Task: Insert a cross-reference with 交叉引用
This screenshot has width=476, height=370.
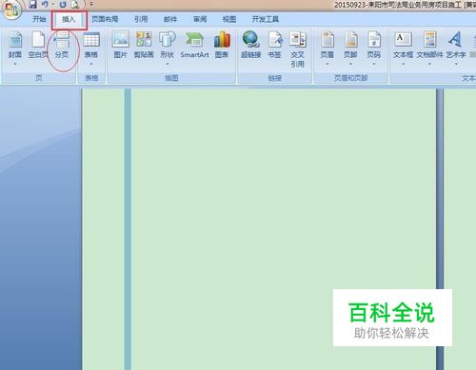Action: click(x=297, y=49)
